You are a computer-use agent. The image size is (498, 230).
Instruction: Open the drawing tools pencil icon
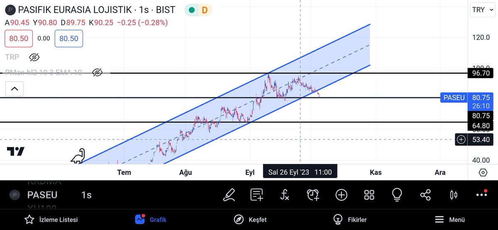[x=229, y=195]
